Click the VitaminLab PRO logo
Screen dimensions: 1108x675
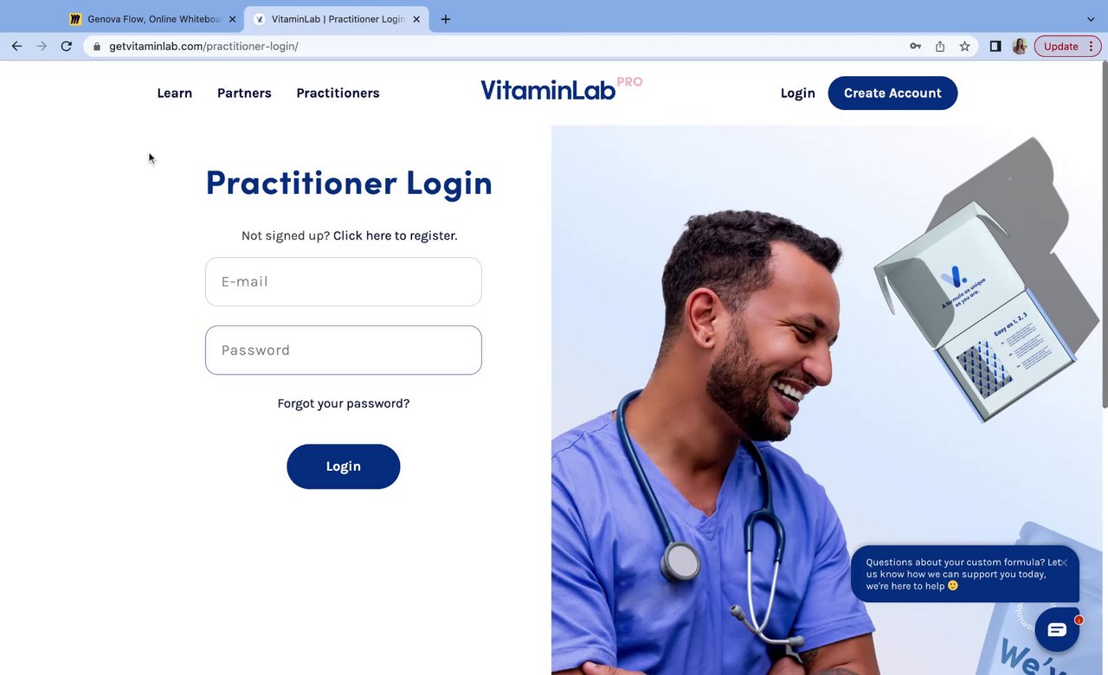[561, 89]
